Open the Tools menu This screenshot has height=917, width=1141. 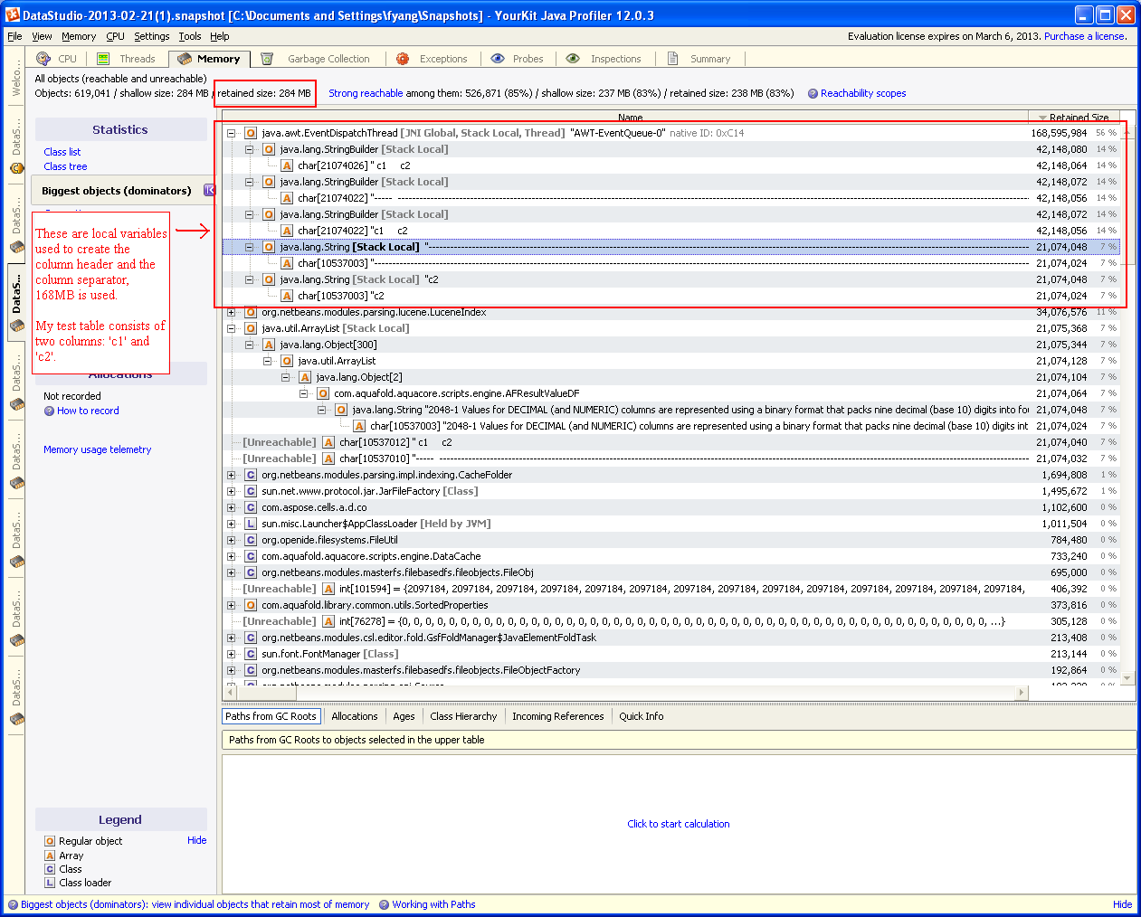pyautogui.click(x=190, y=36)
